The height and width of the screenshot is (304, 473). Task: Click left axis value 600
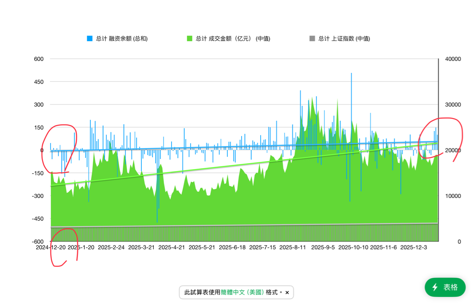[x=38, y=59]
